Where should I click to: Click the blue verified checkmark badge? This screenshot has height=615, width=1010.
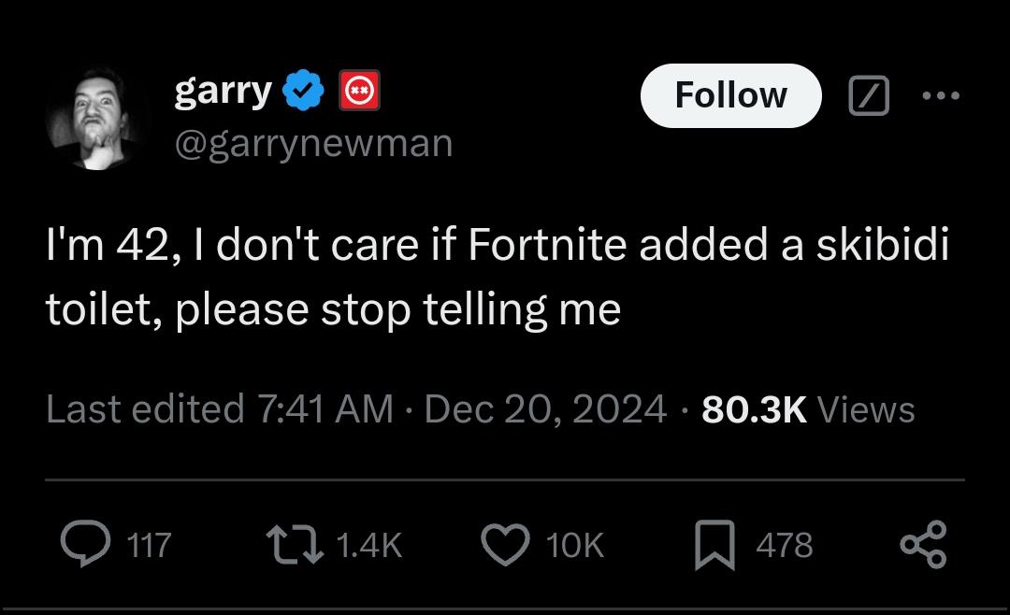[304, 93]
